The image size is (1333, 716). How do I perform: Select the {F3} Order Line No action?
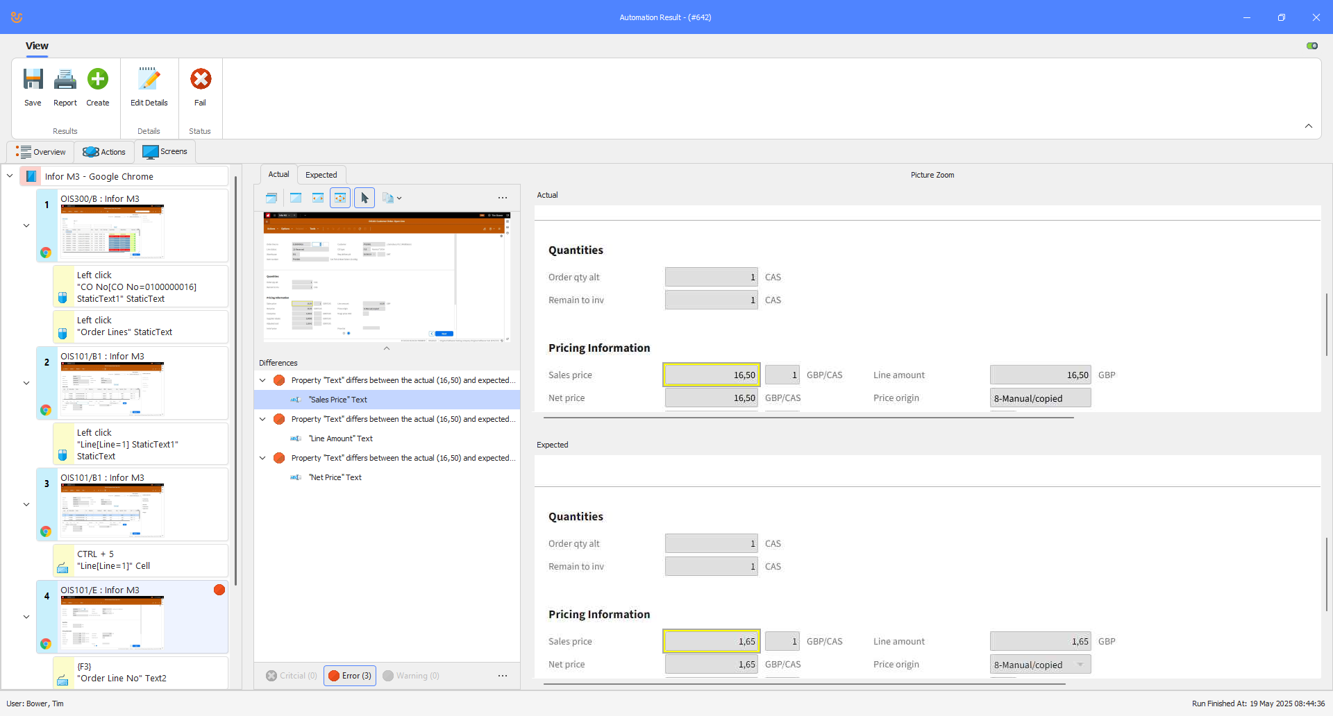tap(140, 673)
